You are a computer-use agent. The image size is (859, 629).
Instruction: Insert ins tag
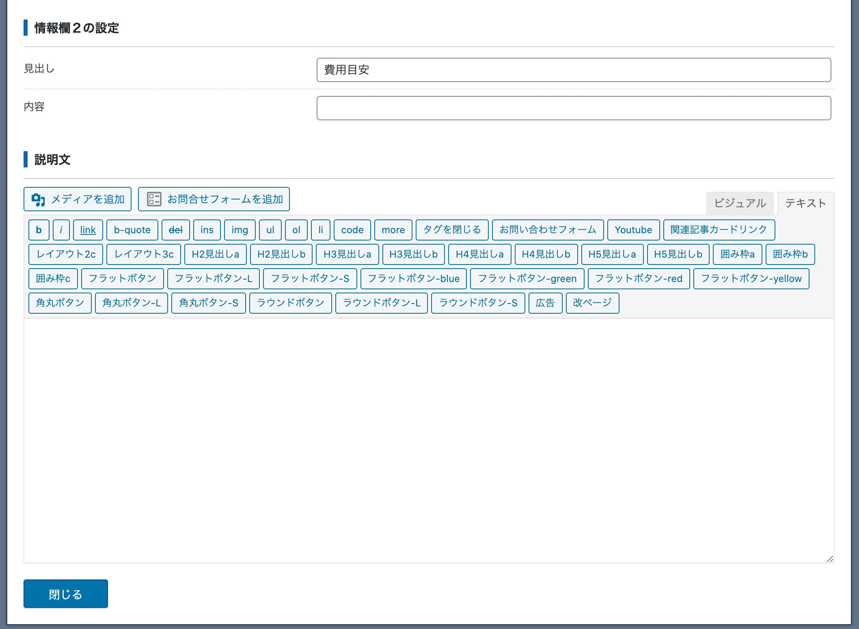pos(207,230)
